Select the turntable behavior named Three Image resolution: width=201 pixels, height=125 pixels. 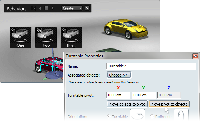[71, 38]
